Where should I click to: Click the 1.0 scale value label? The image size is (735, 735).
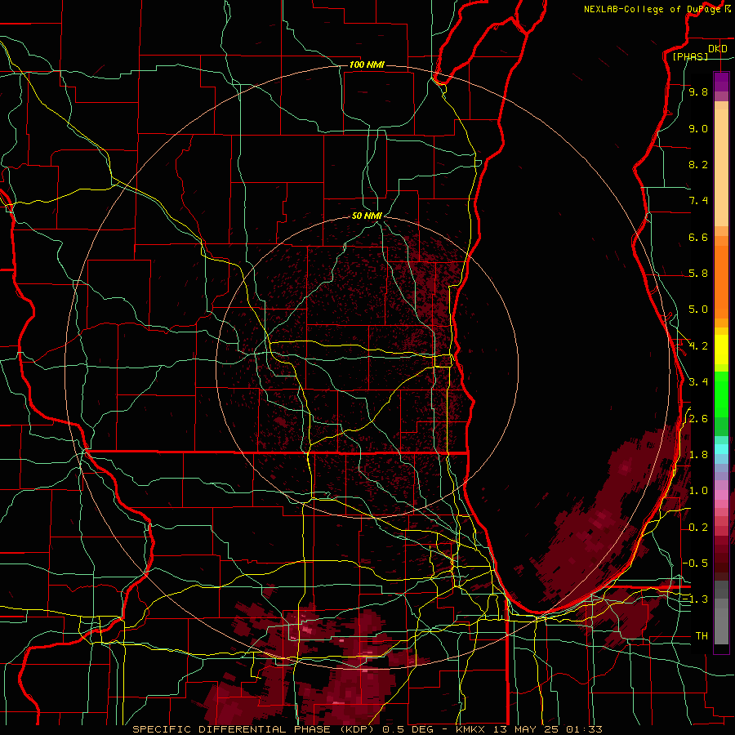(x=698, y=491)
